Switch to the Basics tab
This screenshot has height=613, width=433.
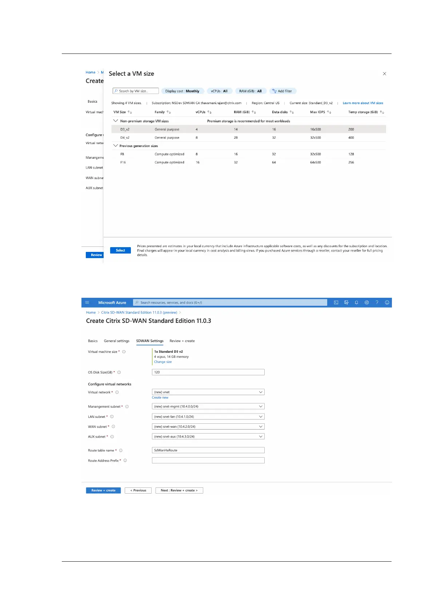93,341
